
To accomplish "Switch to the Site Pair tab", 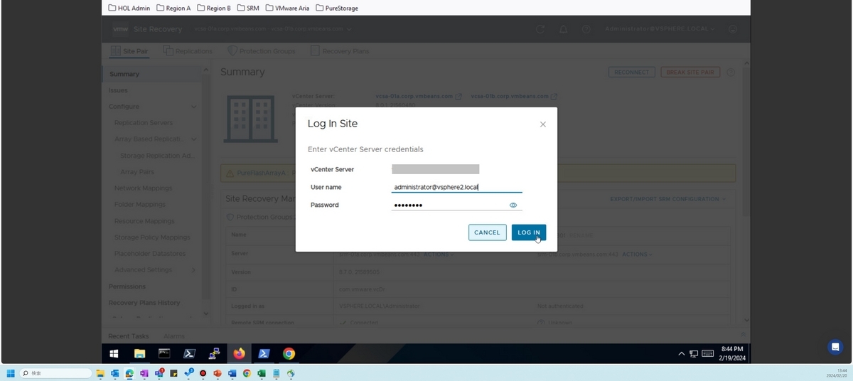I will tap(129, 51).
